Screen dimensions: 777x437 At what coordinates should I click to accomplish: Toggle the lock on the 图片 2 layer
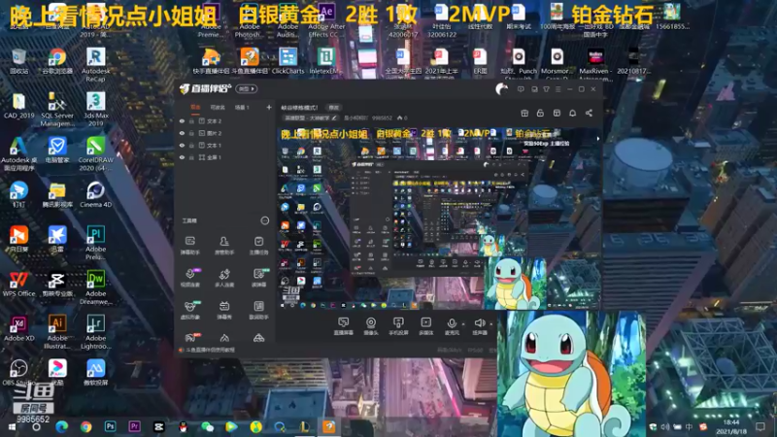(x=191, y=133)
